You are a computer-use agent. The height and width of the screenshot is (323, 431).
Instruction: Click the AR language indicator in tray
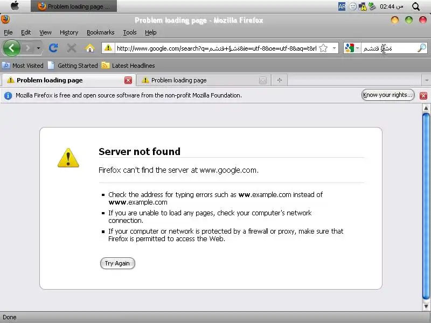click(342, 6)
